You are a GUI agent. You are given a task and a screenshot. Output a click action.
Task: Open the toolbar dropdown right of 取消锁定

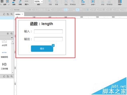120,3
